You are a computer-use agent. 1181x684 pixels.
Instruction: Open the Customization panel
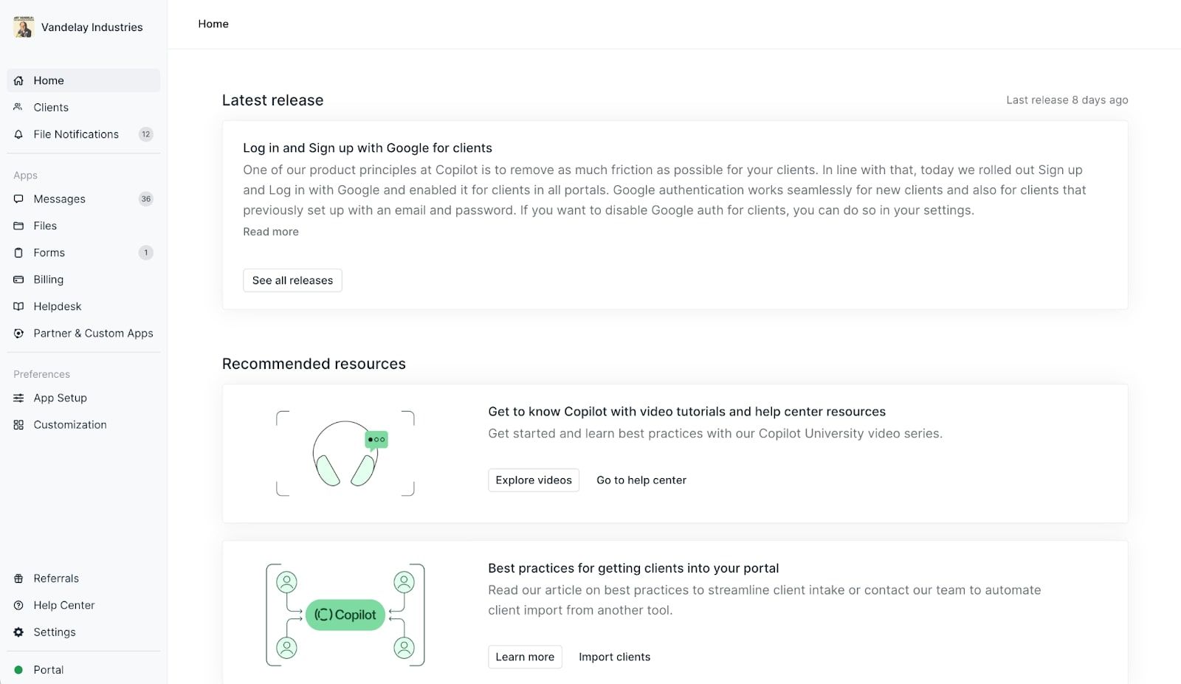pyautogui.click(x=69, y=424)
